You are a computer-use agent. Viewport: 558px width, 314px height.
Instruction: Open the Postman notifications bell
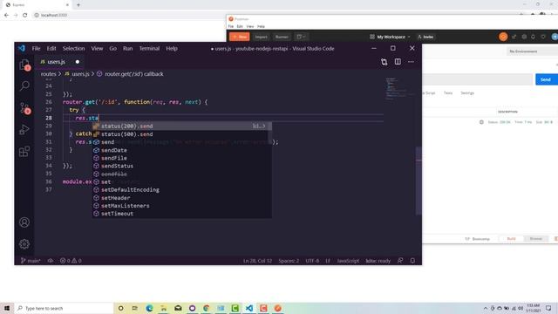point(533,37)
